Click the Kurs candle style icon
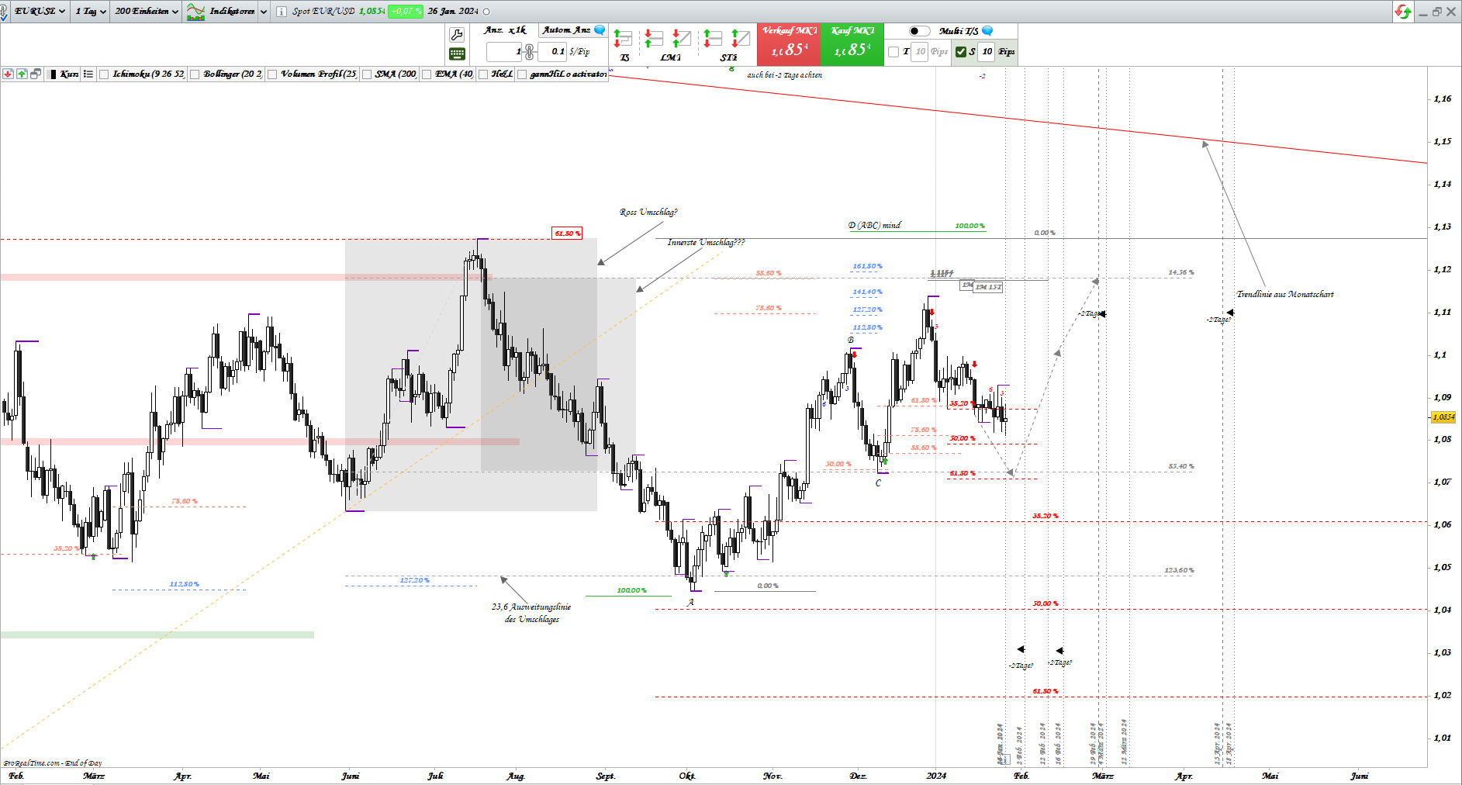Screen dimensions: 1462x785 (53, 74)
